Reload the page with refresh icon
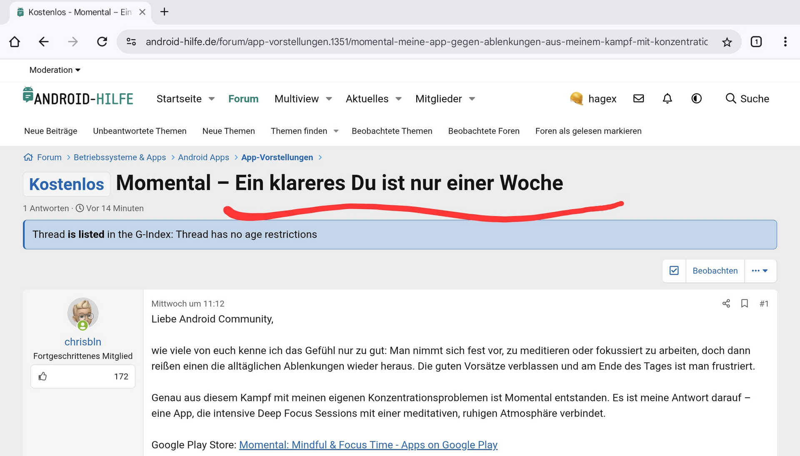 click(102, 42)
